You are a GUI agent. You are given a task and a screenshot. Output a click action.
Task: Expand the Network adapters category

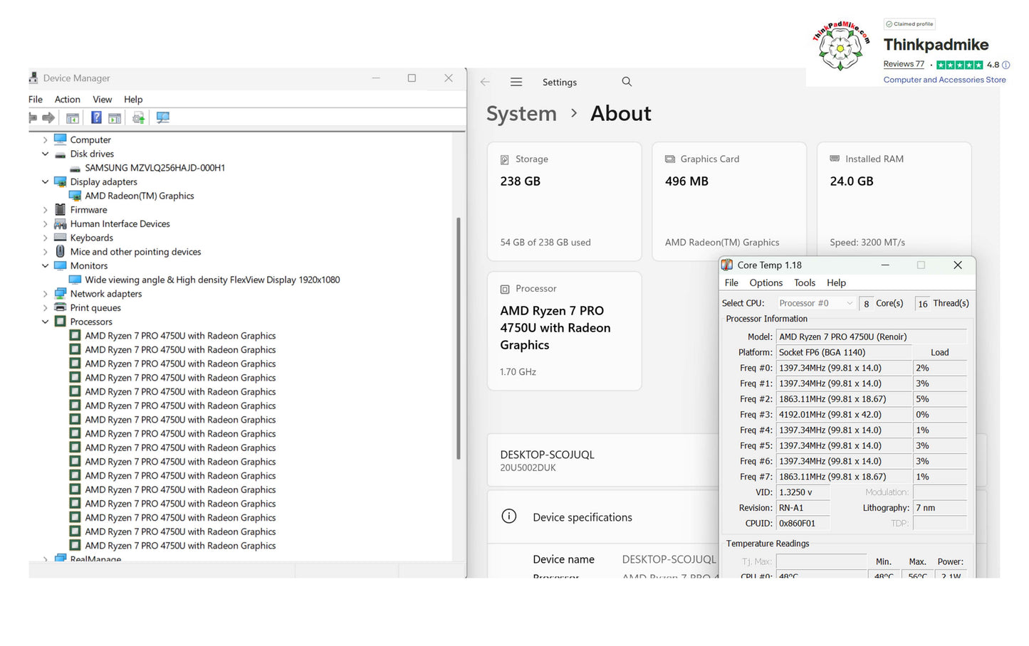coord(46,294)
